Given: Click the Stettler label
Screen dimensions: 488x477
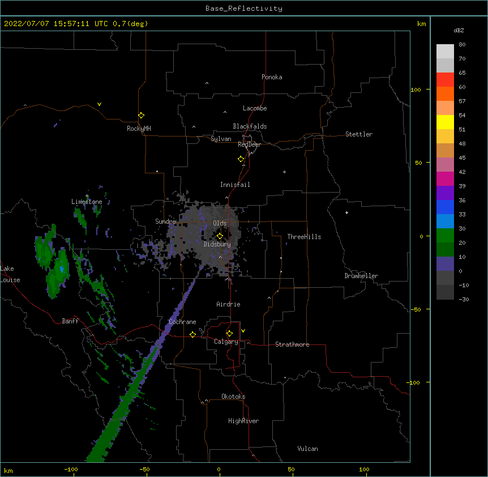Looking at the screenshot, I should 359,134.
